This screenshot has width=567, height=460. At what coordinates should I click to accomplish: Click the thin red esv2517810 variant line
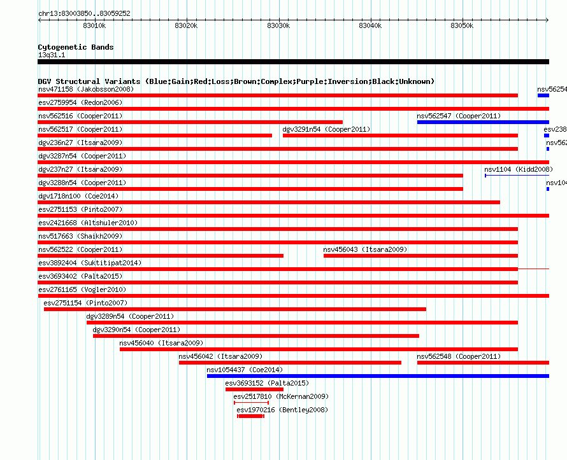click(251, 403)
